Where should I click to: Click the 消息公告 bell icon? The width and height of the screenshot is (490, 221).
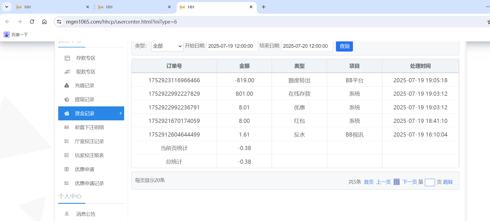67,214
